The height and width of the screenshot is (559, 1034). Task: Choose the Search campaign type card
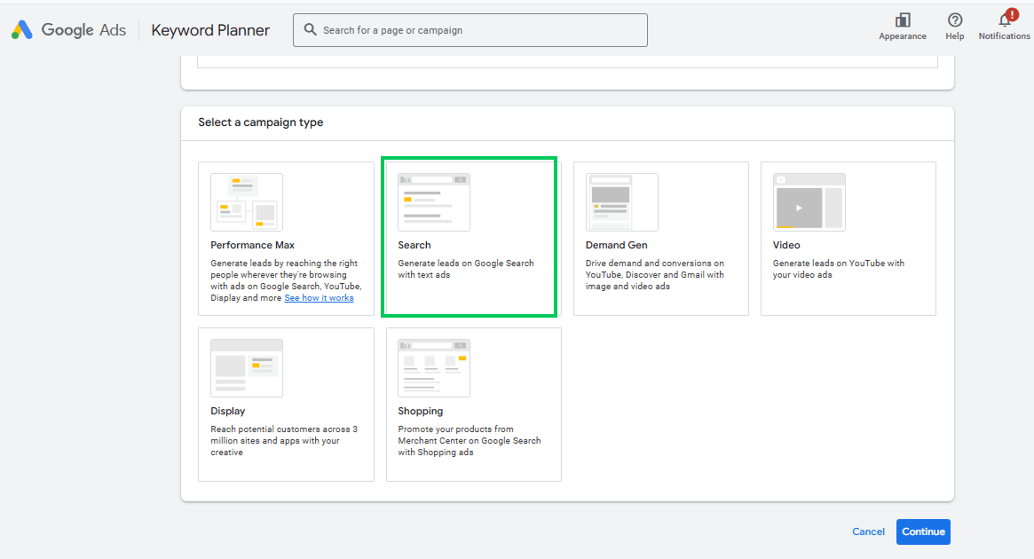pyautogui.click(x=469, y=237)
